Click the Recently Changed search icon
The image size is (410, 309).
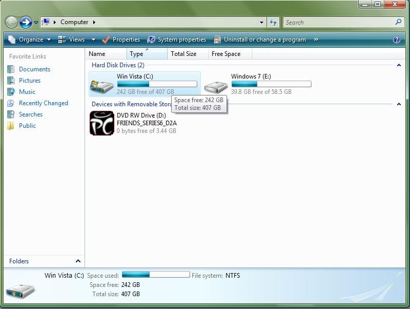pyautogui.click(x=11, y=103)
